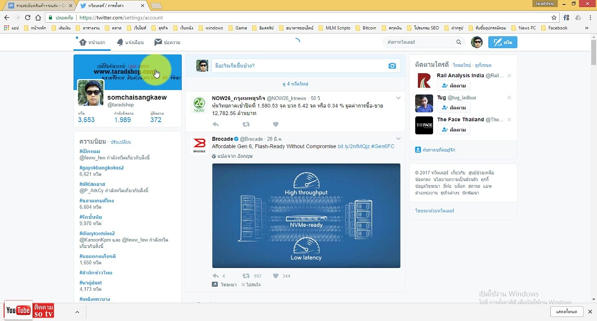Follow The Face Thailand
Viewport: 597px width, 321px height.
pyautogui.click(x=454, y=130)
